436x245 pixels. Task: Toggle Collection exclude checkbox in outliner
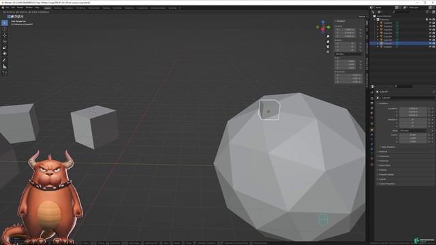(427, 20)
